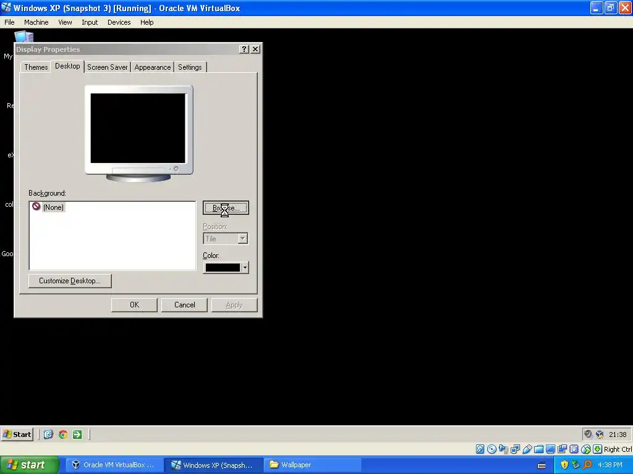Open Google Chrome from guest quick launch

tap(63, 434)
